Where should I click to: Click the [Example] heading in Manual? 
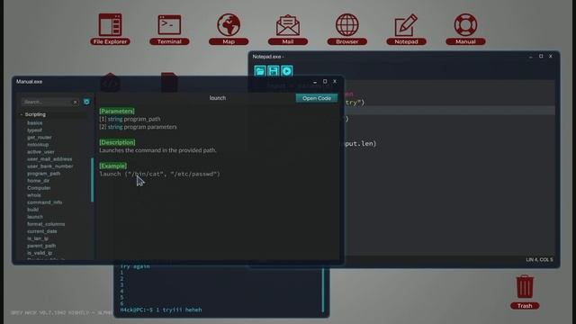pos(112,166)
